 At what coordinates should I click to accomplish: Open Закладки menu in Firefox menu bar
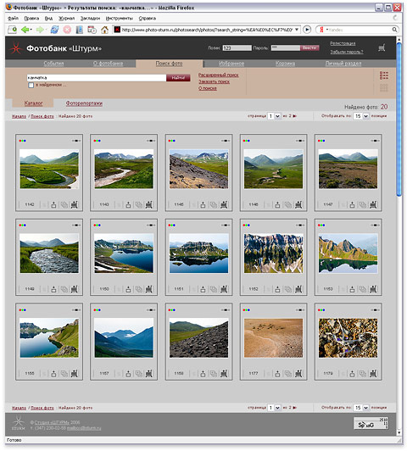(x=90, y=18)
